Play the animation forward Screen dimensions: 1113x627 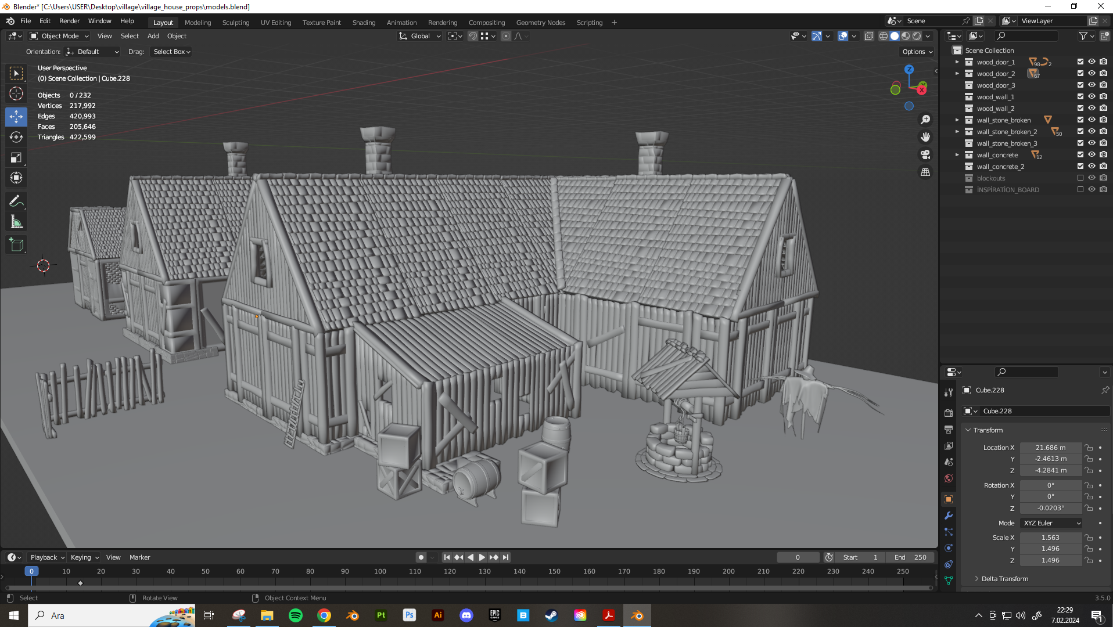482,557
